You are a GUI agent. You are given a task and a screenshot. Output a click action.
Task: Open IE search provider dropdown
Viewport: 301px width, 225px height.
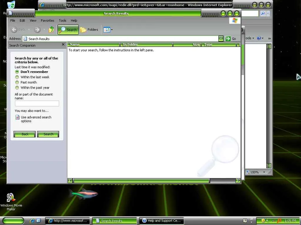pyautogui.click(x=268, y=13)
